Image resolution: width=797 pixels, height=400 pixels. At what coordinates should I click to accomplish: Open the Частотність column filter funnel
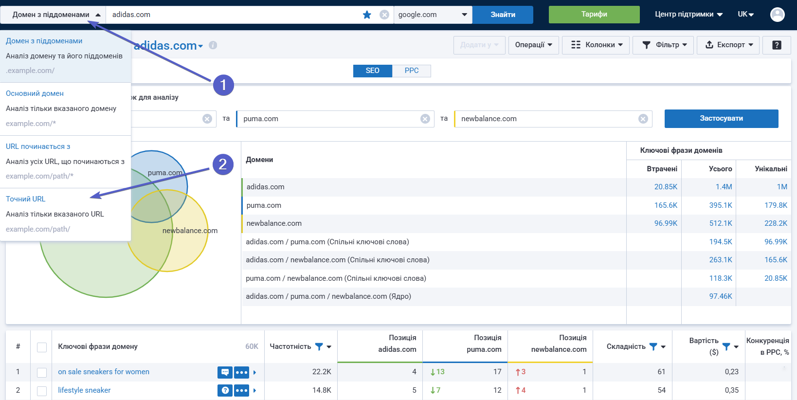[319, 346]
